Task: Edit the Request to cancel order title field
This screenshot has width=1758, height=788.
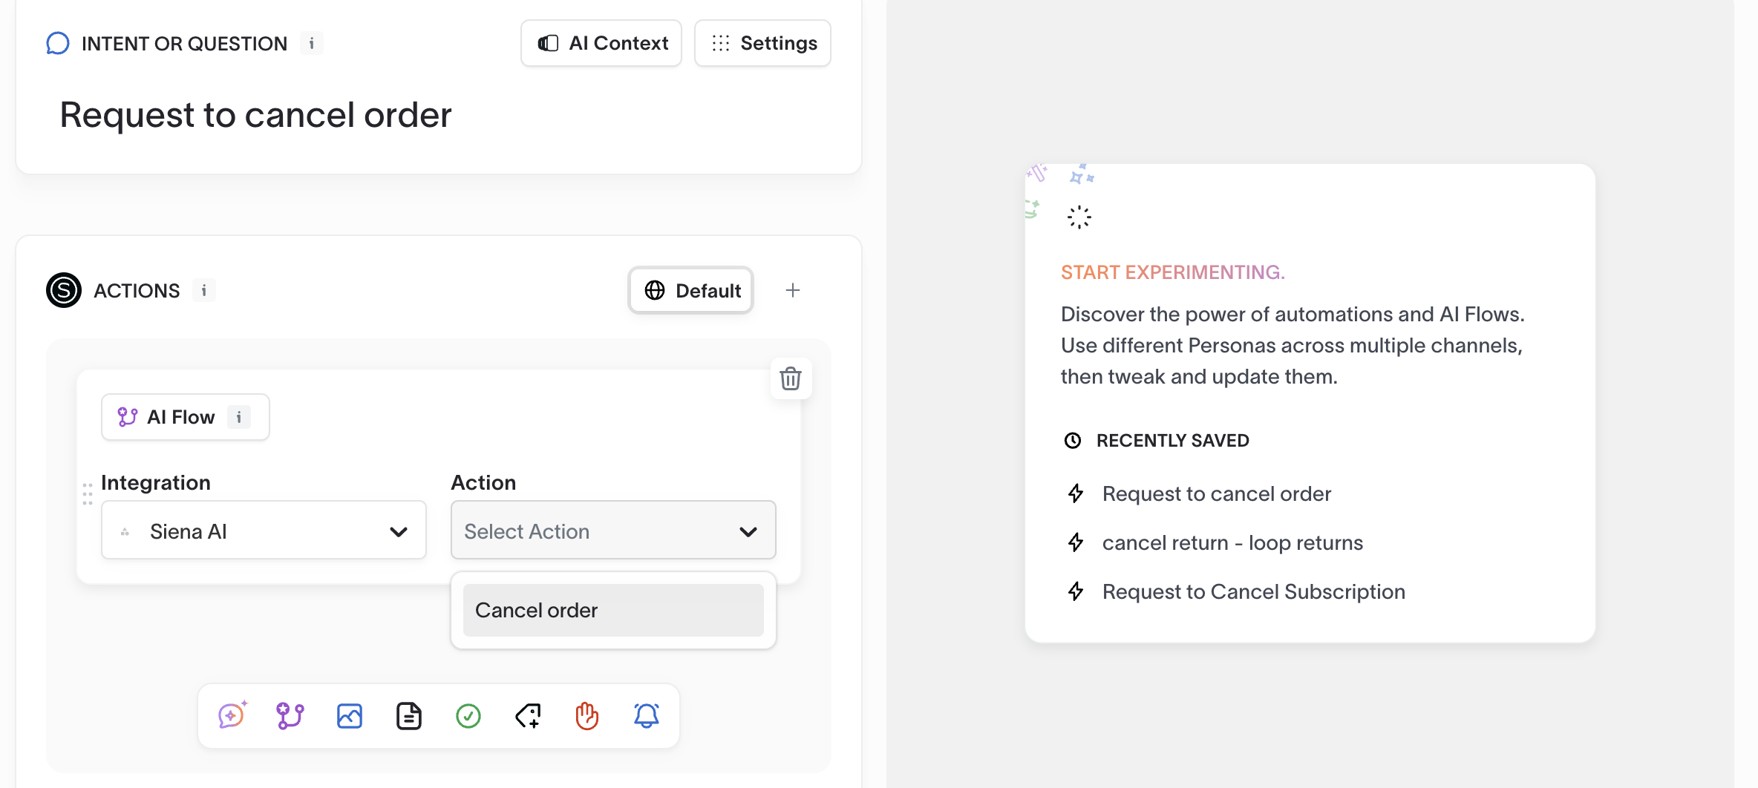Action: (255, 114)
